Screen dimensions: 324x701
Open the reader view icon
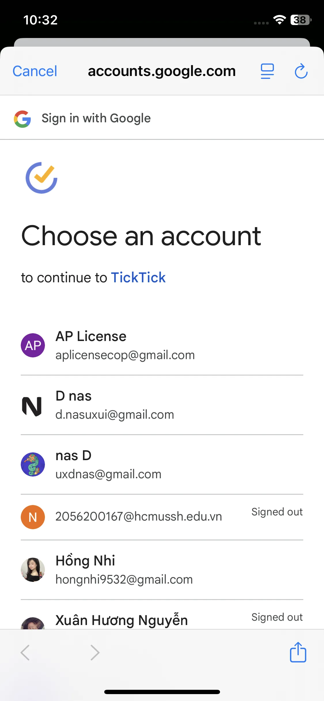(x=267, y=71)
